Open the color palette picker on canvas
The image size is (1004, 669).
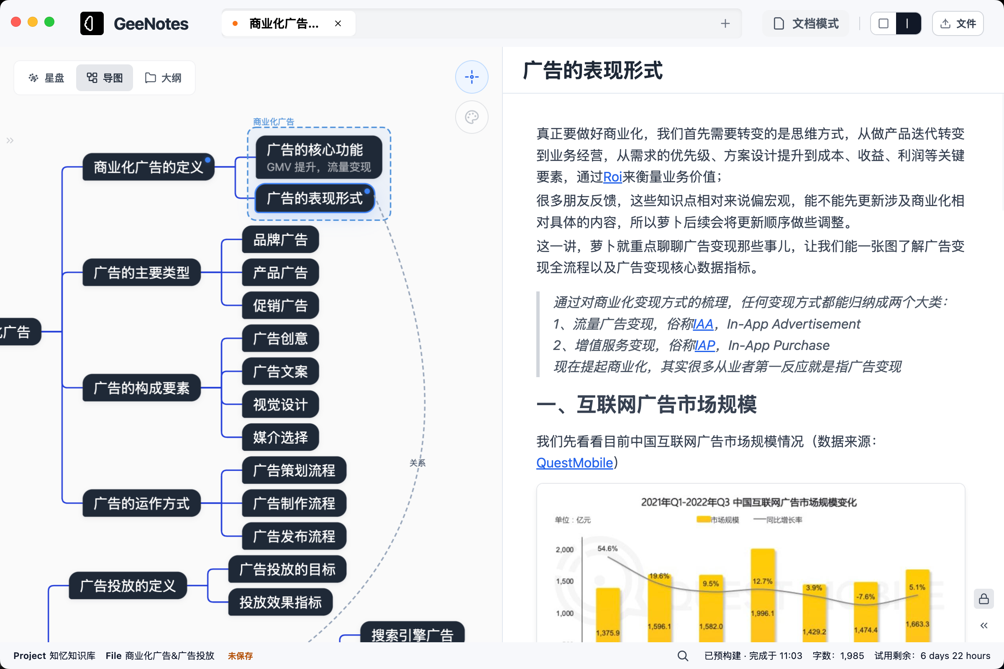point(471,117)
